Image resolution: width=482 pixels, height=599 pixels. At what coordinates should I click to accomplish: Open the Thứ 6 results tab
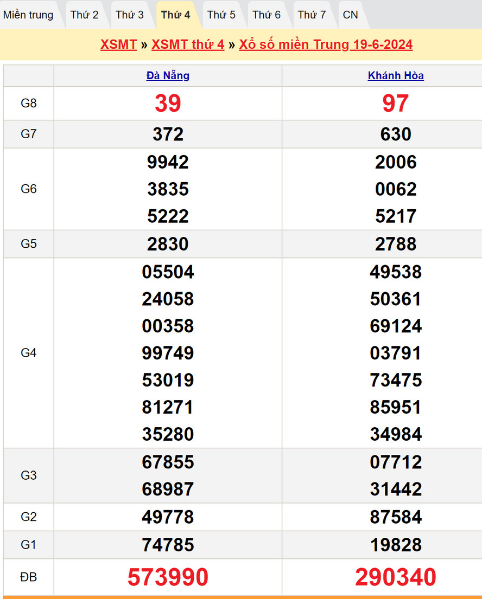pyautogui.click(x=267, y=15)
